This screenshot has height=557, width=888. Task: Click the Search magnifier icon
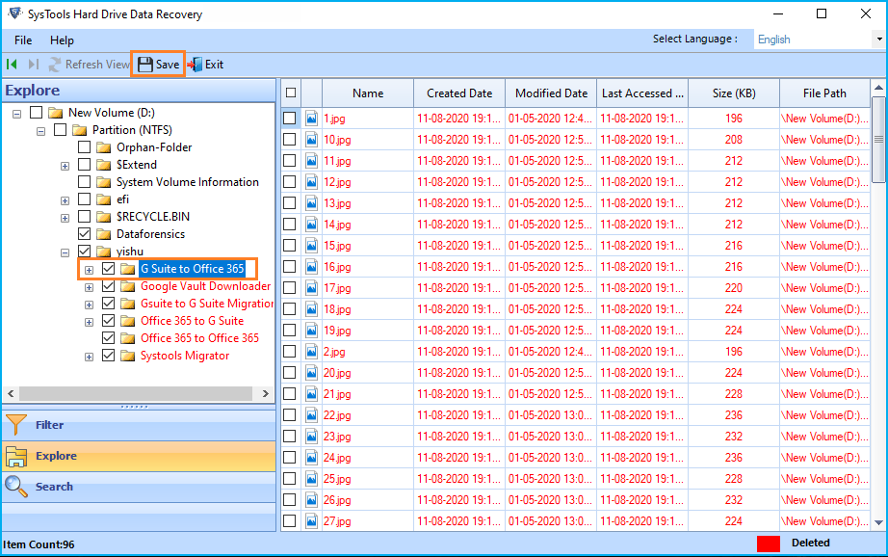[15, 487]
